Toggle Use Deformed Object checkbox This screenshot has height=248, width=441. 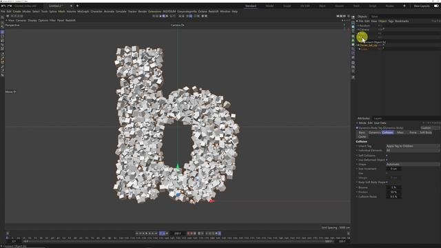point(387,160)
